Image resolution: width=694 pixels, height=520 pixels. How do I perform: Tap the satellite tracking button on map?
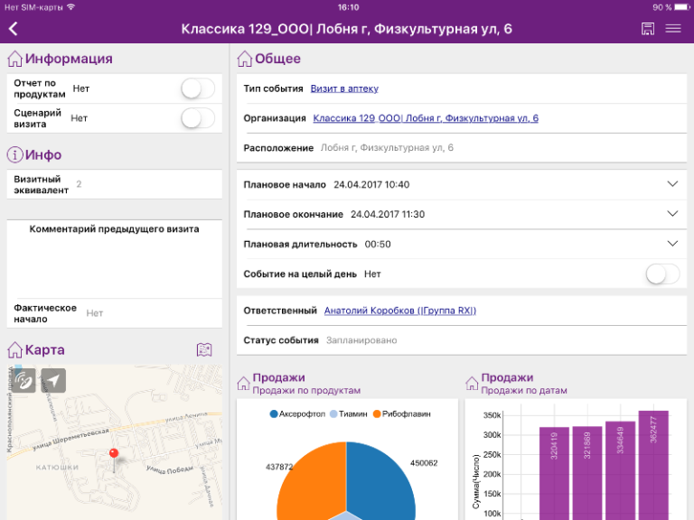23,380
